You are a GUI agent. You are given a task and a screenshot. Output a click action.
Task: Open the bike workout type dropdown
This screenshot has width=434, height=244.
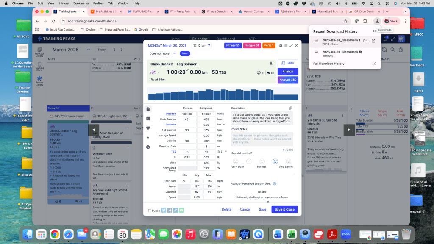[155, 72]
